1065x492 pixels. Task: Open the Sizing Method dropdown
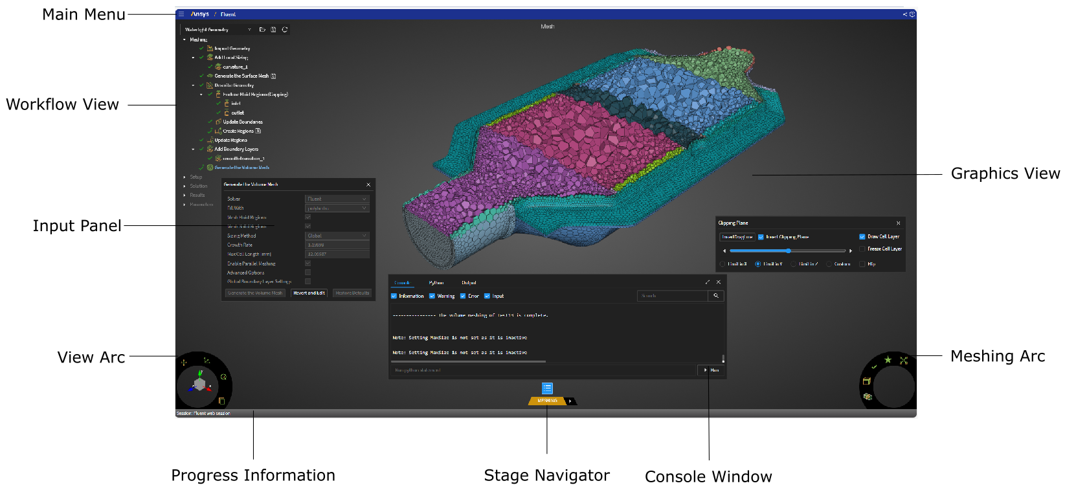tap(337, 236)
